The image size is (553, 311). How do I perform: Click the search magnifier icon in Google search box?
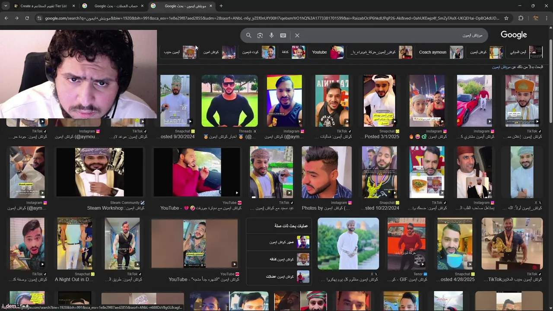click(248, 35)
